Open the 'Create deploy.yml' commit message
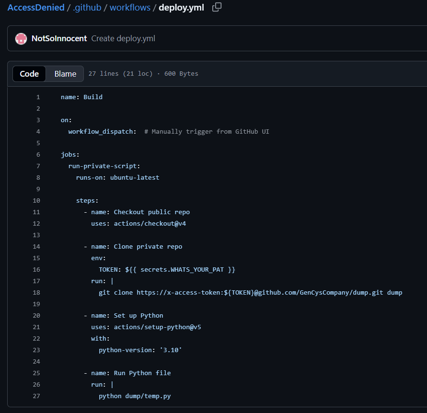This screenshot has width=427, height=413. pos(123,38)
